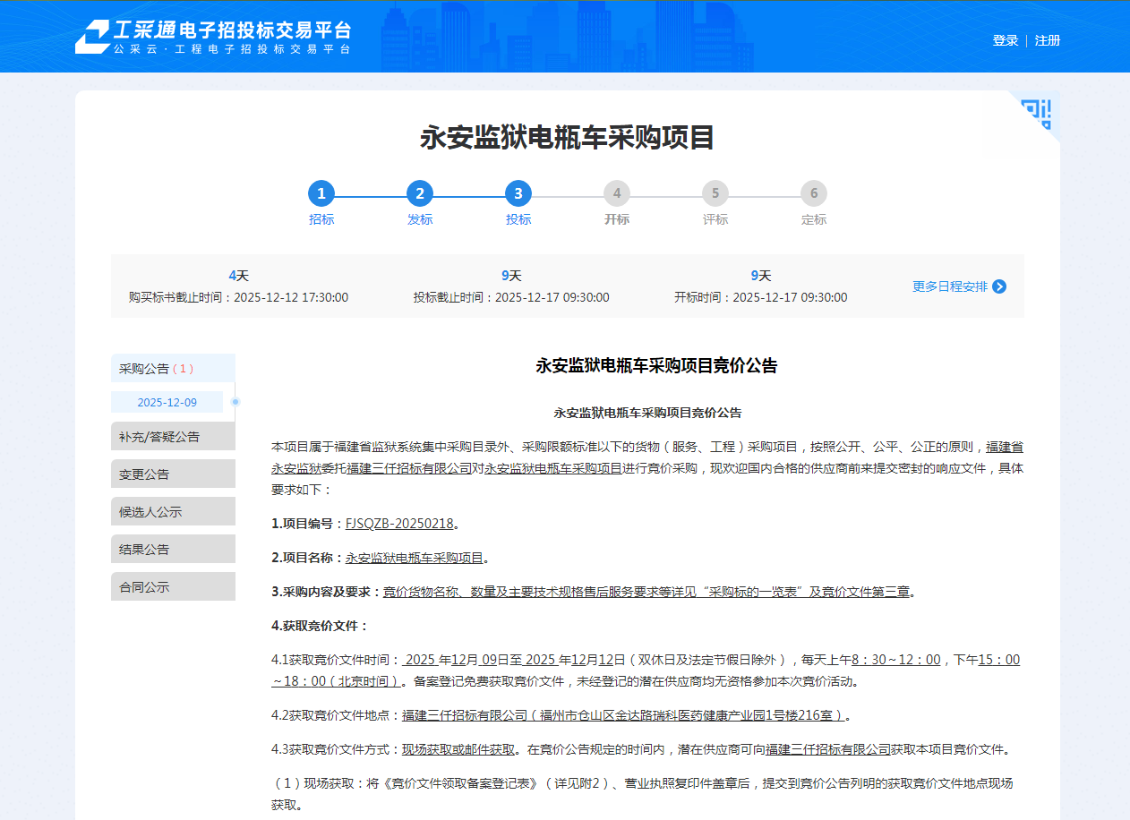Viewport: 1130px width, 820px height.
Task: Open the 变更公告 tab
Action: click(x=173, y=474)
